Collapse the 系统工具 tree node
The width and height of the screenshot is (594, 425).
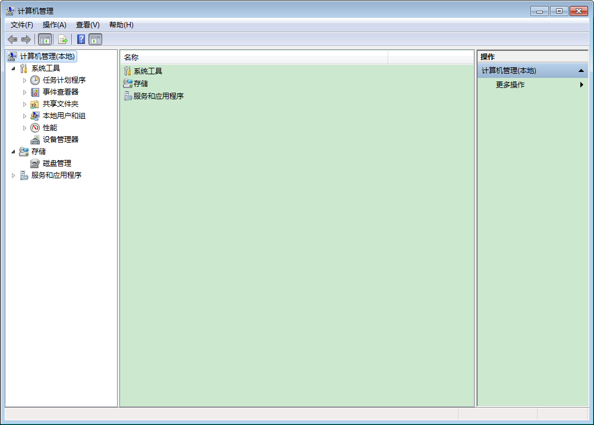tap(14, 68)
